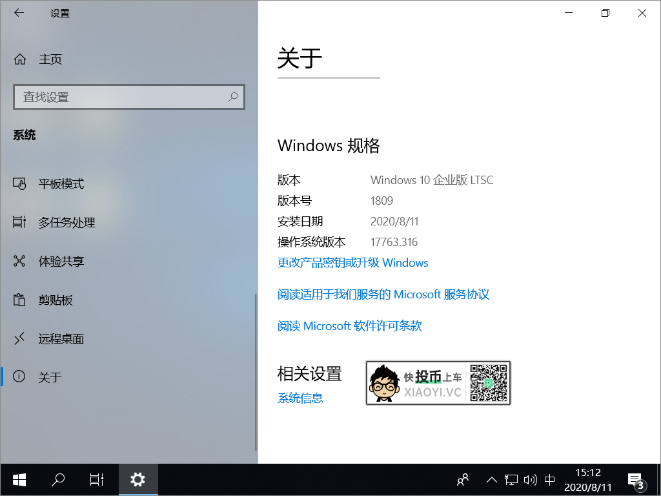Click the version number 1809
Viewport: 661px width, 496px height.
coord(381,201)
